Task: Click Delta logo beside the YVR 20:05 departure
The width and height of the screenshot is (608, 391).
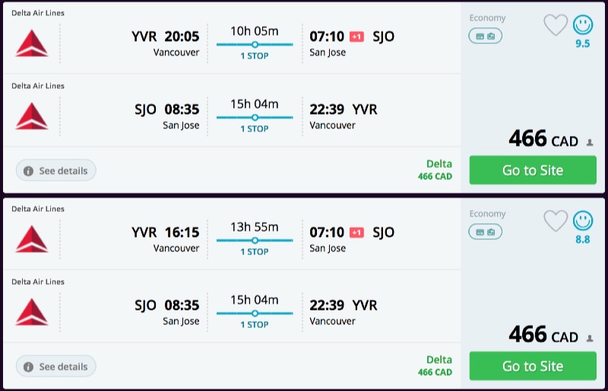Action: click(x=32, y=43)
